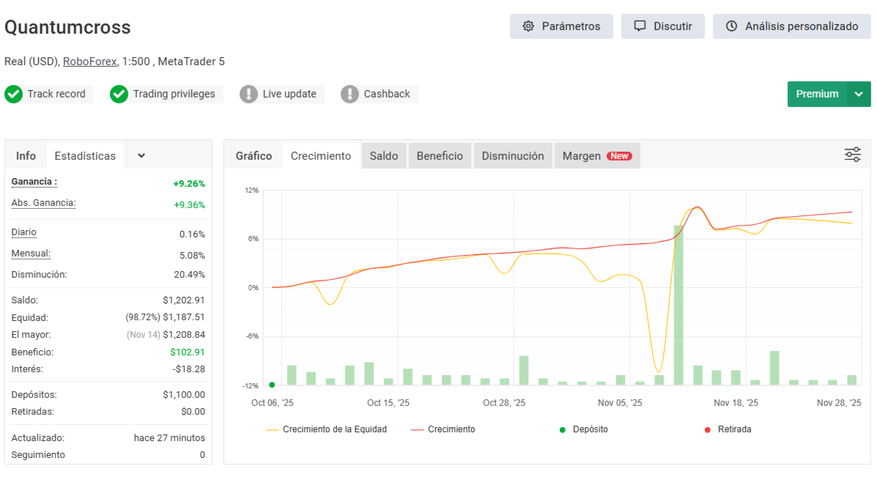Switch to the Beneficio chart tab
This screenshot has width=877, height=477.
pos(440,156)
